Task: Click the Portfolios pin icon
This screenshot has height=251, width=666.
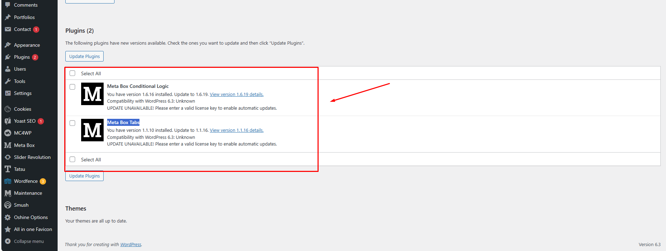Action: click(x=8, y=17)
